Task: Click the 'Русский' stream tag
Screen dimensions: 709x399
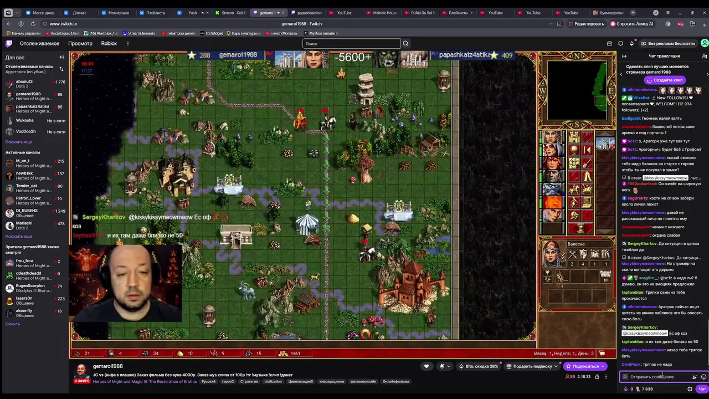Action: tap(208, 381)
